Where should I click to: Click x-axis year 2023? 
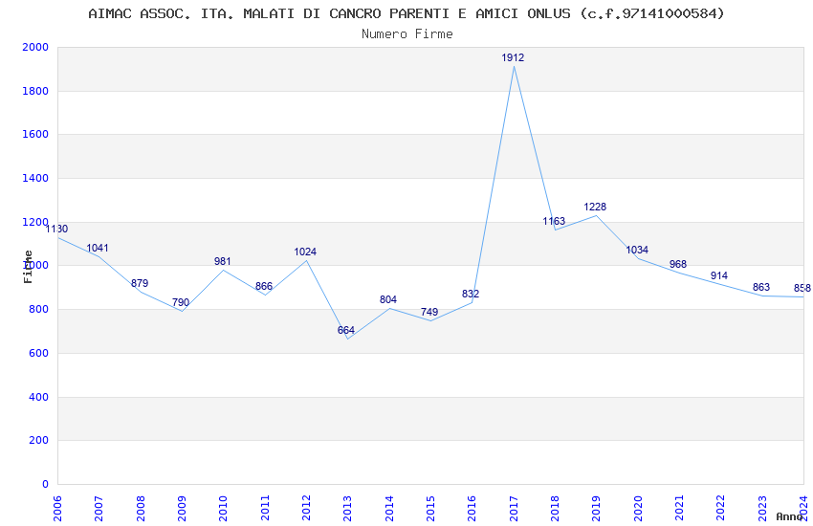(762, 508)
